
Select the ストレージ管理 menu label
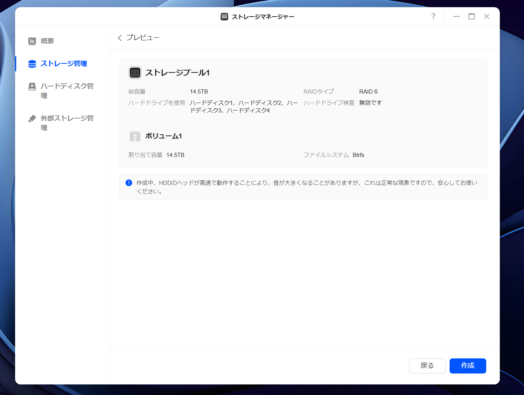click(x=64, y=64)
